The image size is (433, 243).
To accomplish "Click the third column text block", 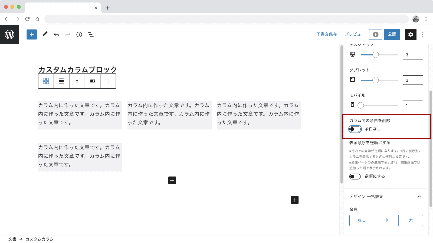I will 259,115.
